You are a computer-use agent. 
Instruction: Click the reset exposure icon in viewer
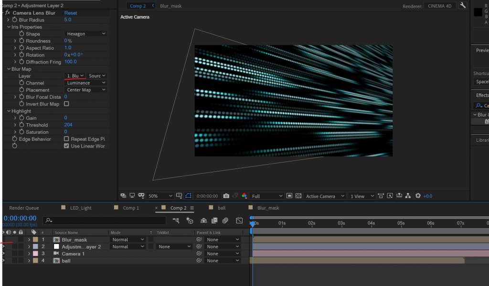(x=418, y=196)
